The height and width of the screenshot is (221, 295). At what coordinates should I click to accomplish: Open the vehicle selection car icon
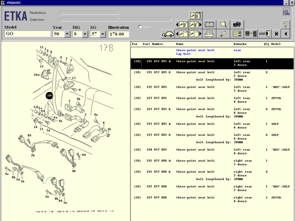[x=168, y=34]
